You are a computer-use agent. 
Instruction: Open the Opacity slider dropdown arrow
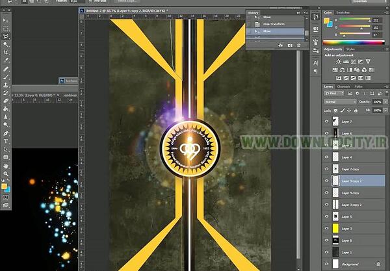(385, 101)
